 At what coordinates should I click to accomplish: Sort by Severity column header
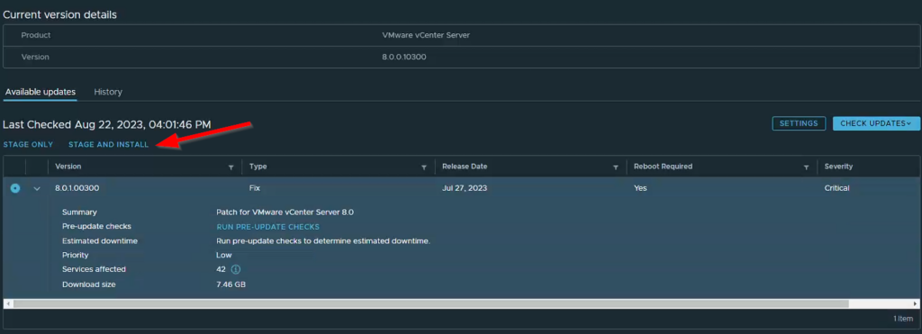pyautogui.click(x=838, y=167)
